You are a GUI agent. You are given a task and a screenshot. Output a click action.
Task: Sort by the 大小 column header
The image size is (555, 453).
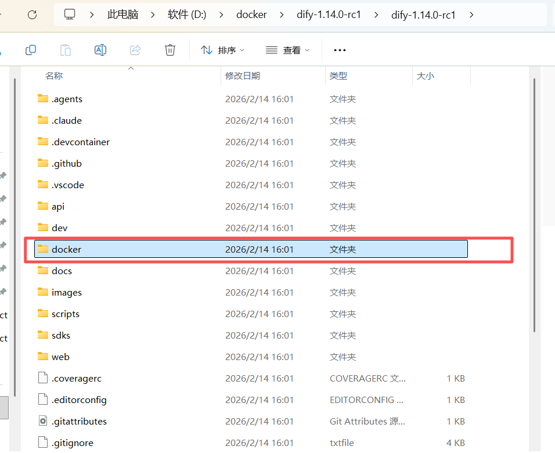425,76
